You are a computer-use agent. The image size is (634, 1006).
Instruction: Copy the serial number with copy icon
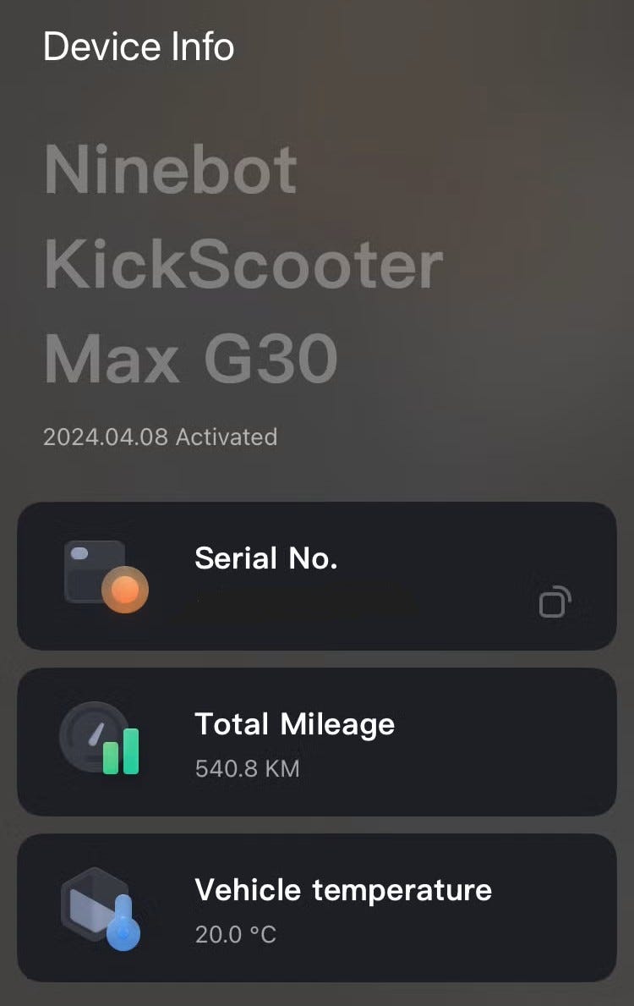click(x=555, y=602)
